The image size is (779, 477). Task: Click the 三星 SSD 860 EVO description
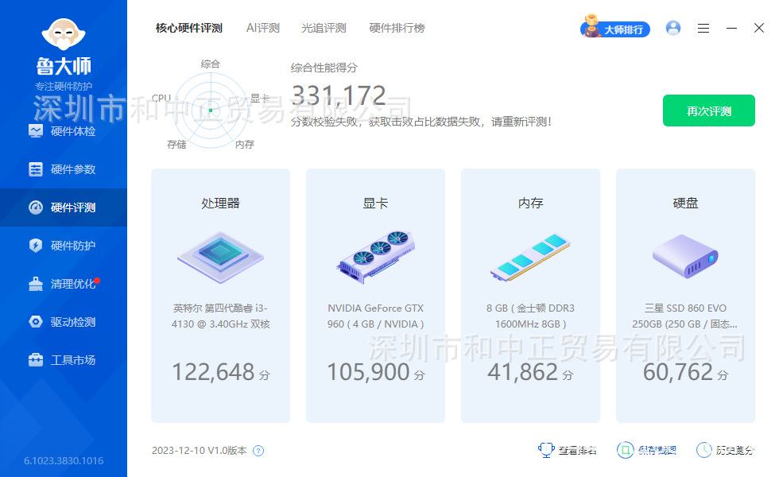coord(685,316)
